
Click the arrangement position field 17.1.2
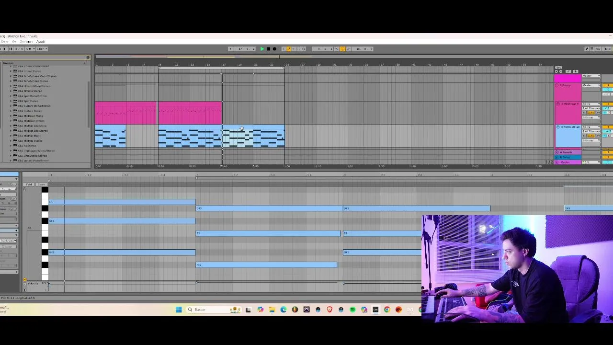[245, 49]
